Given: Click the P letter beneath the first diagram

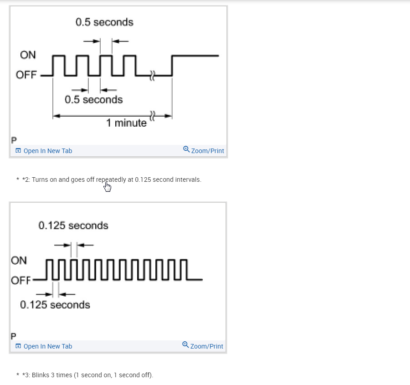Looking at the screenshot, I should (14, 140).
